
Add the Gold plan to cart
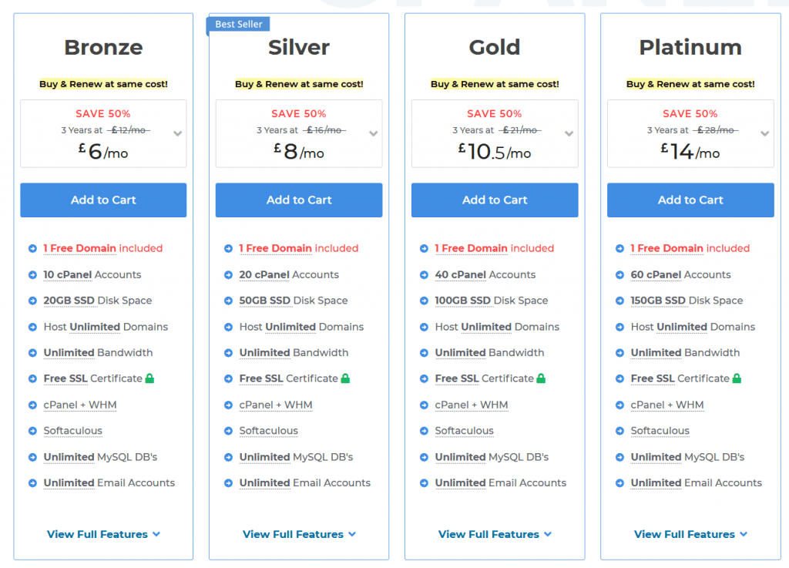495,200
